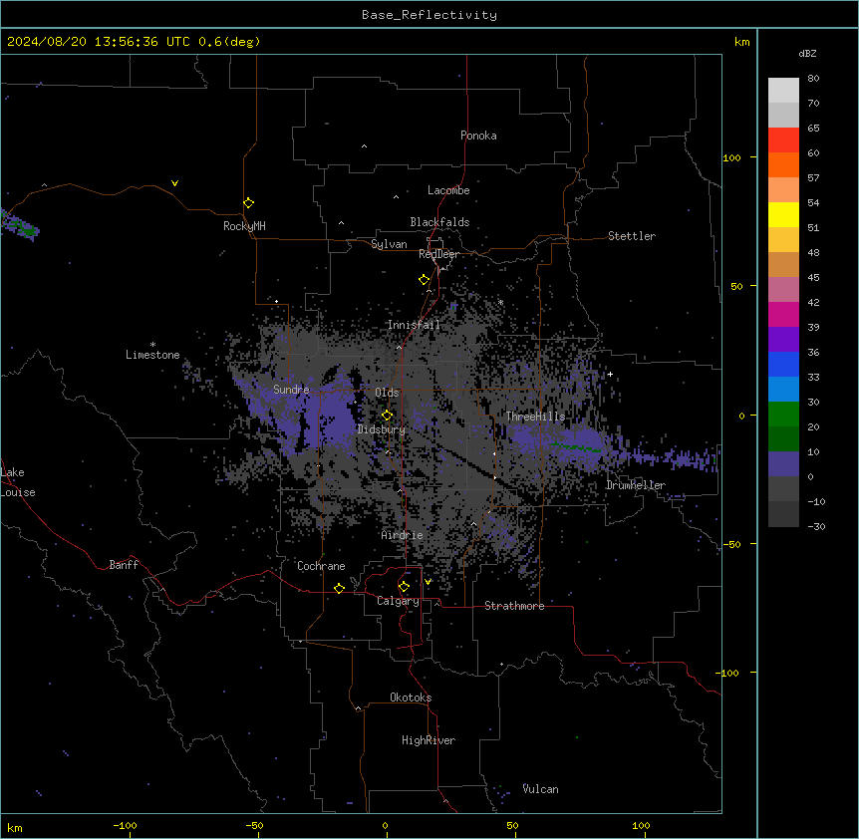Image resolution: width=859 pixels, height=839 pixels.
Task: Click the Blackfalds map label
Action: click(439, 222)
